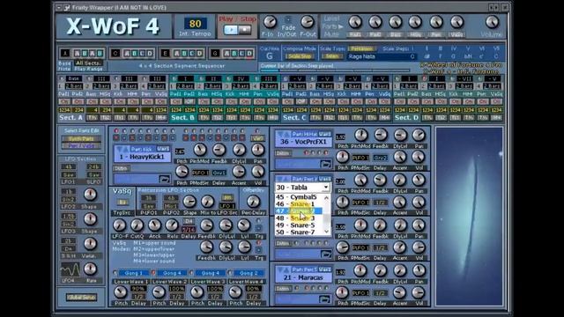Select highlighted entry 47 in list
Image resolution: width=564 pixels, height=317 pixels.
click(x=299, y=211)
